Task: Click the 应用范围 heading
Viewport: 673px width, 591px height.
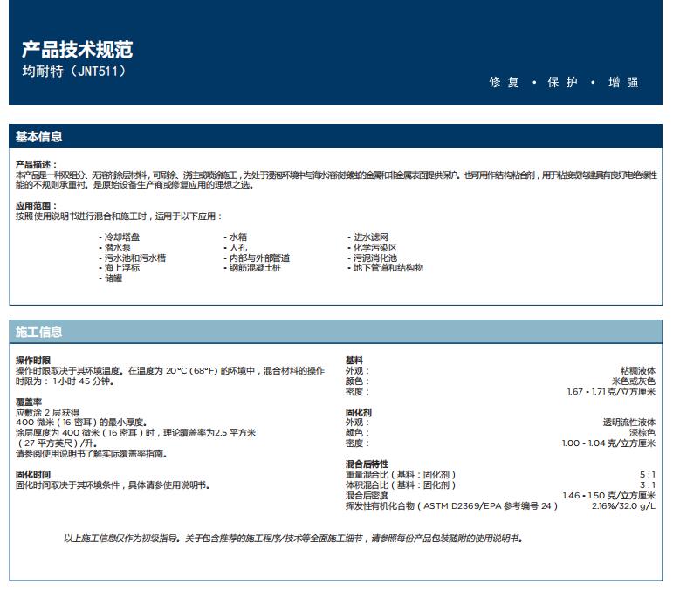Action: (x=37, y=205)
